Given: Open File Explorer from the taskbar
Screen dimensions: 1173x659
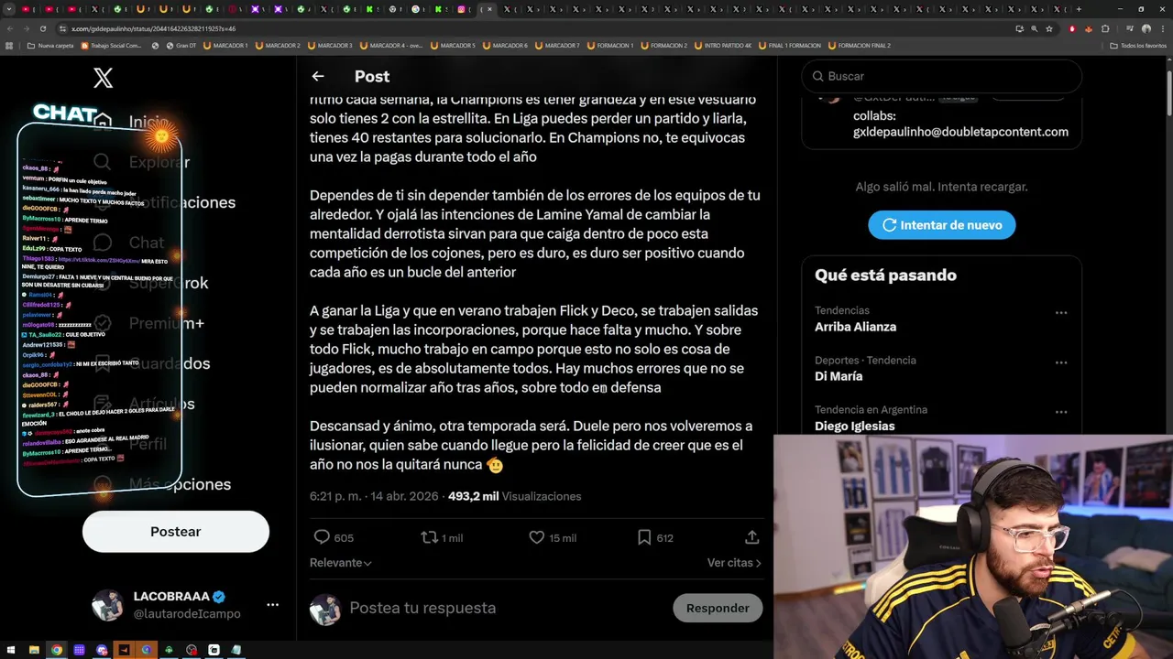Looking at the screenshot, I should coord(34,650).
